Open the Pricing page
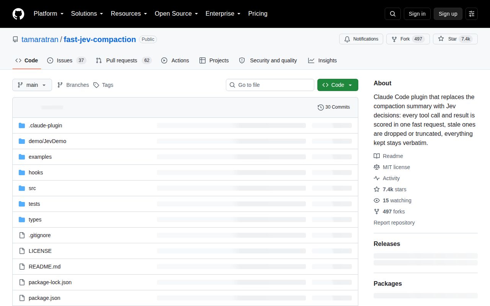 pos(258,13)
